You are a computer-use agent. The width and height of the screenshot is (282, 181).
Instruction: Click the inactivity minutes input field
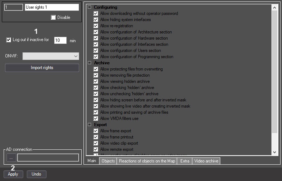60,40
